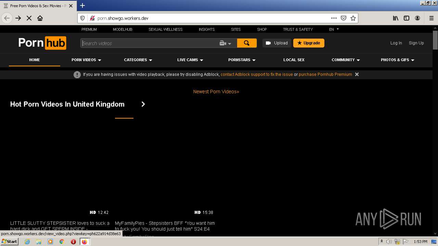Open the SEXUAL WELLNESS top link
The image size is (438, 246).
[x=166, y=29]
